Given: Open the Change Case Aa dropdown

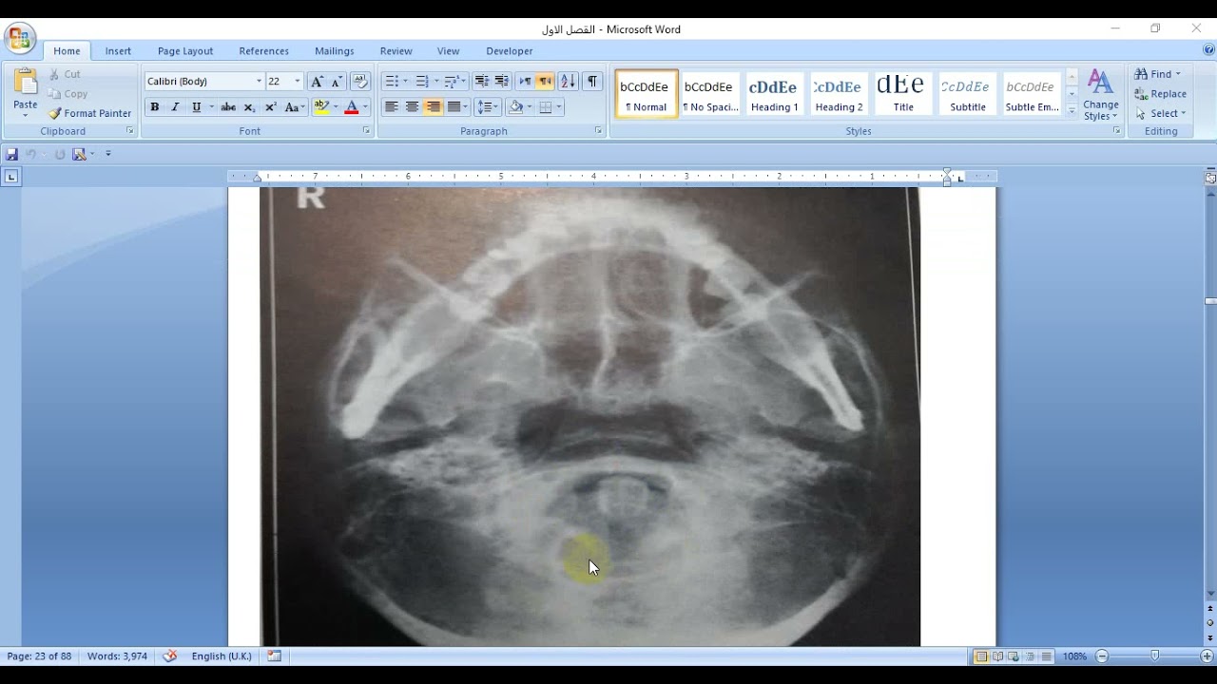Looking at the screenshot, I should (x=295, y=107).
